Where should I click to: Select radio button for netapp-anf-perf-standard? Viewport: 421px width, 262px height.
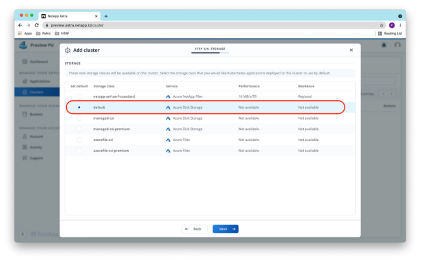pyautogui.click(x=79, y=96)
